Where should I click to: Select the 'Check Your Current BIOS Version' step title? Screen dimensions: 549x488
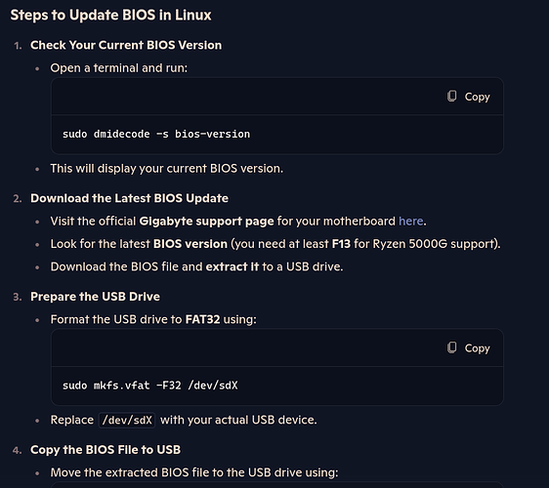click(126, 45)
